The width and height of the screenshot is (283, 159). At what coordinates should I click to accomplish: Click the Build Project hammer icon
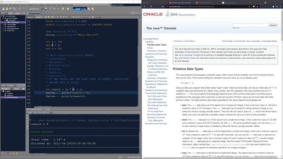coord(50,9)
